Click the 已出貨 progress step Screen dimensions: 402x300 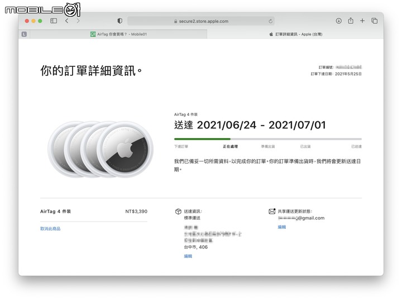pyautogui.click(x=305, y=146)
